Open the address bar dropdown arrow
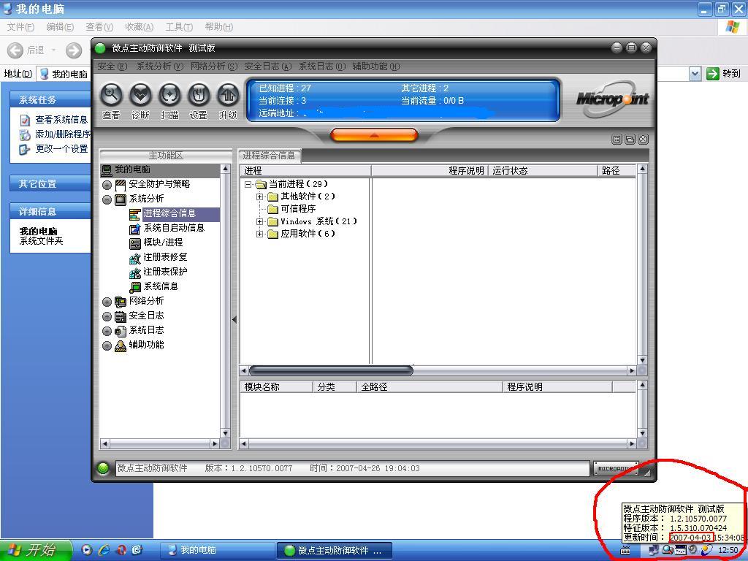The image size is (748, 561). point(695,74)
